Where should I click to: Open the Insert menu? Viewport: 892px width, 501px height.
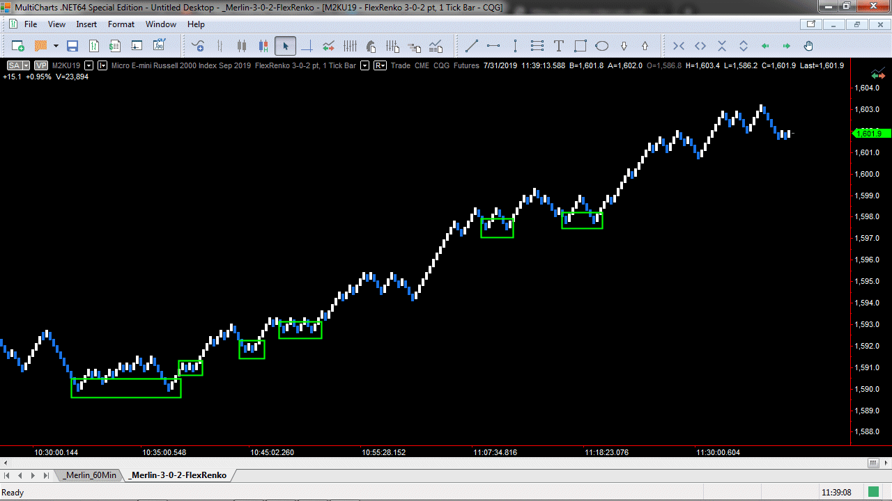[86, 24]
